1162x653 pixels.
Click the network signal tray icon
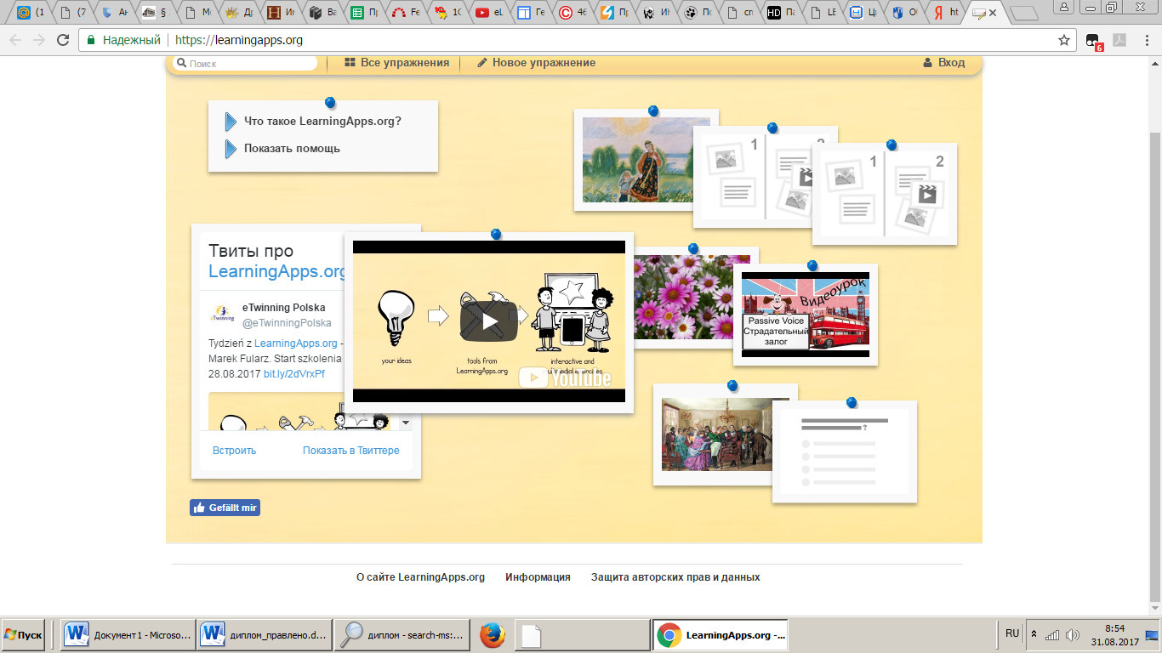click(x=1052, y=635)
